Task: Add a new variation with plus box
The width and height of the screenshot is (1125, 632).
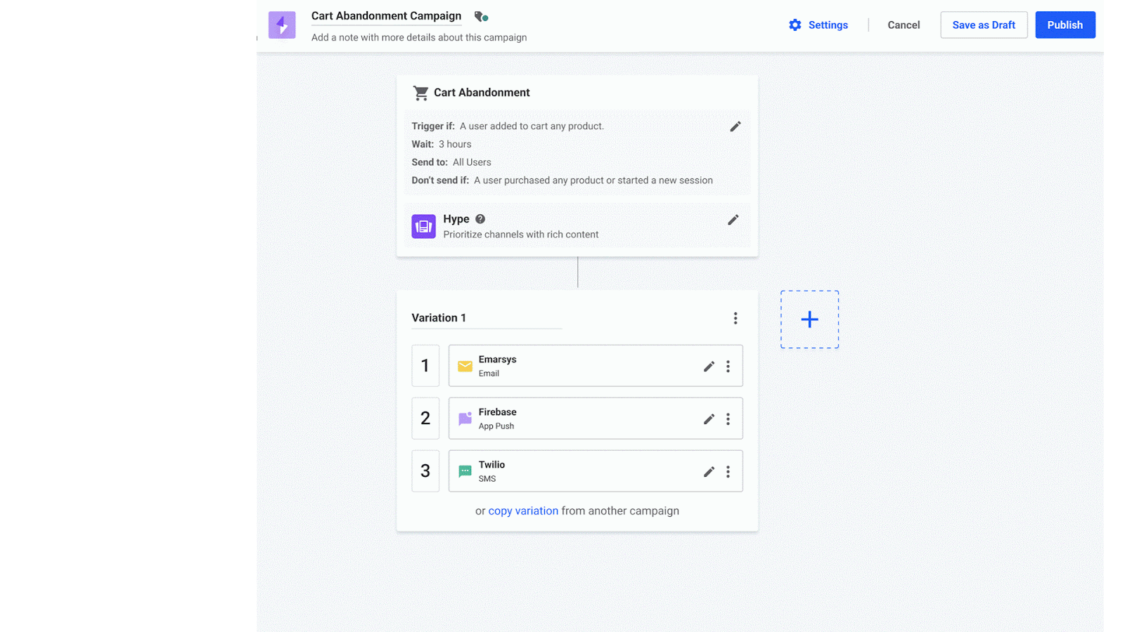Action: pos(809,320)
